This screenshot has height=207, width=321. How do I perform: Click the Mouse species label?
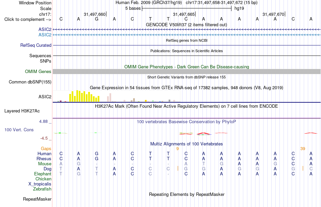[x=45, y=164]
